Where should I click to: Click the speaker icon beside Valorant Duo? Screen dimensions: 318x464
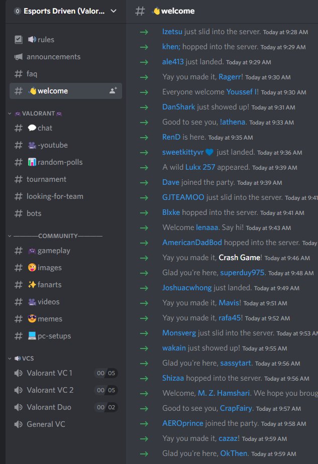tap(19, 407)
